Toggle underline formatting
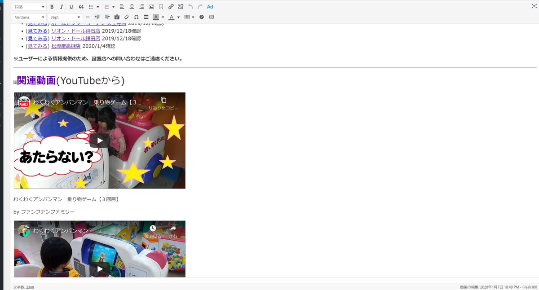Viewport: 539px width, 290px height. coord(71,7)
